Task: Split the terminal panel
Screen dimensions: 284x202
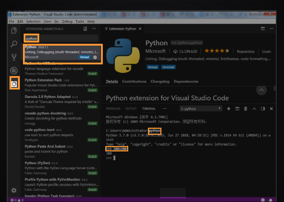Action: coord(237,109)
